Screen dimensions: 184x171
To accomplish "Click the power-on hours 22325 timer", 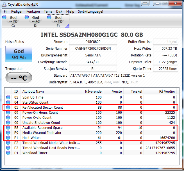I will click(166, 69).
